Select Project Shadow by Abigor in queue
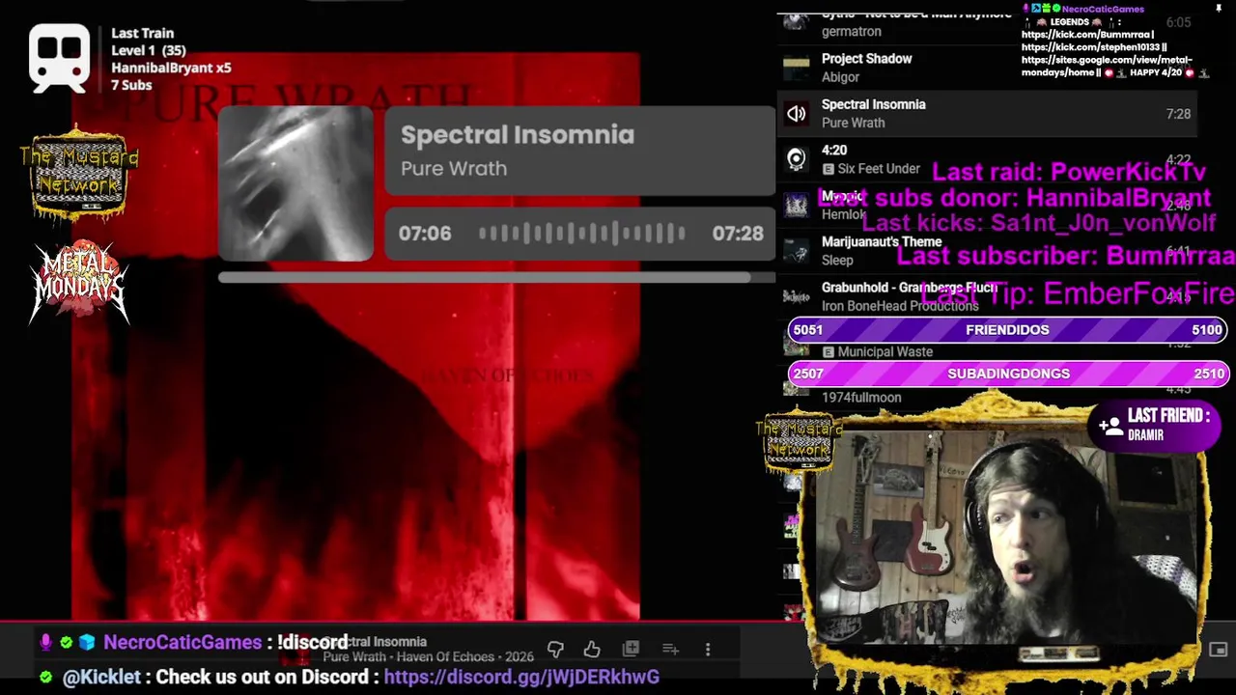The image size is (1236, 695). click(987, 68)
